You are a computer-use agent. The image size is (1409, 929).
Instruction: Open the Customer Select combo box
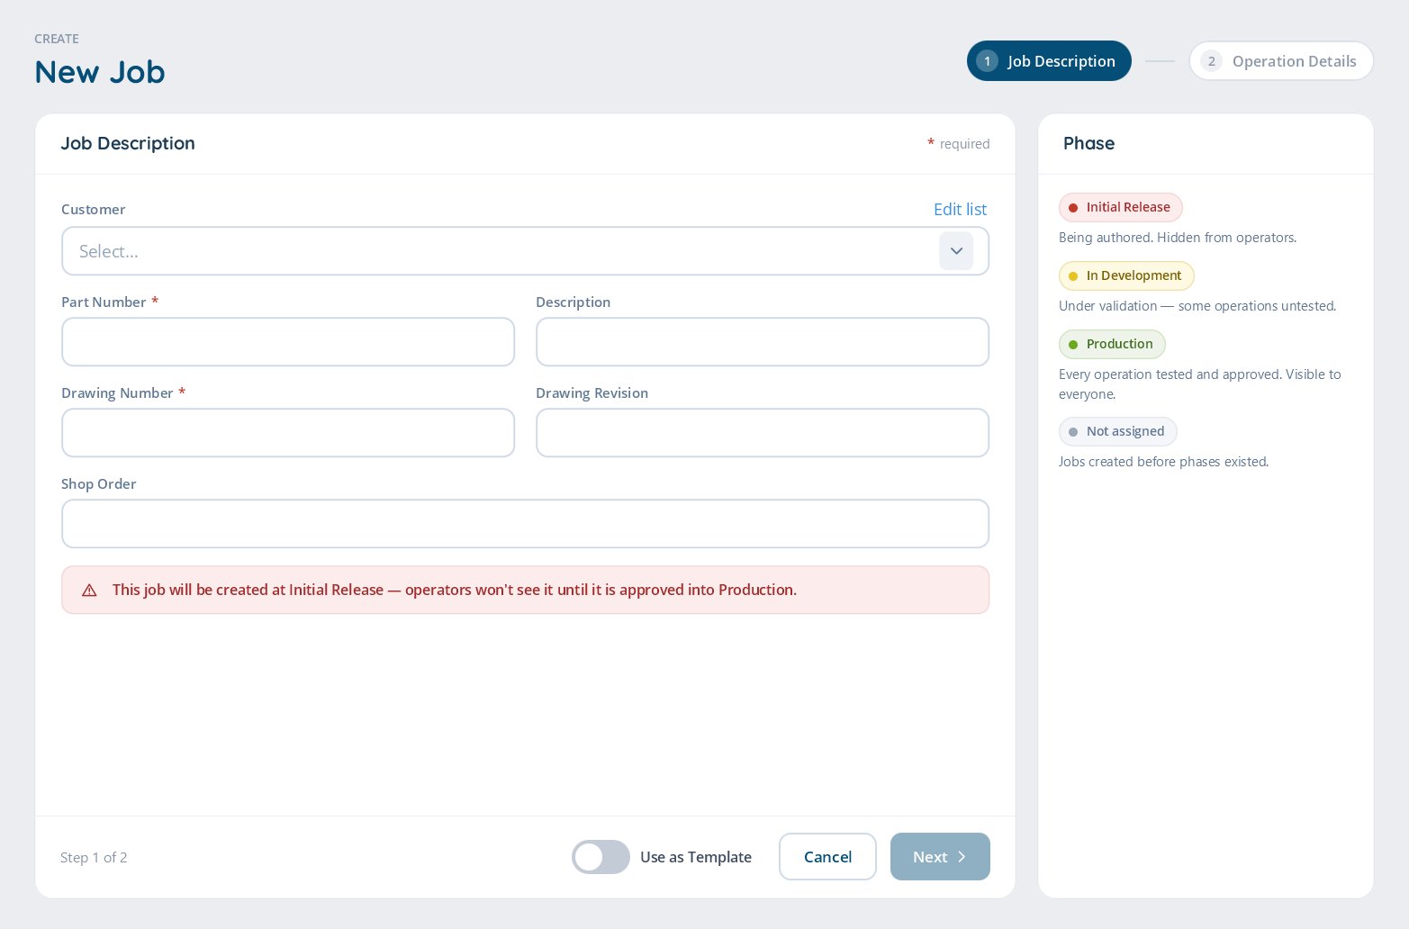click(x=525, y=251)
